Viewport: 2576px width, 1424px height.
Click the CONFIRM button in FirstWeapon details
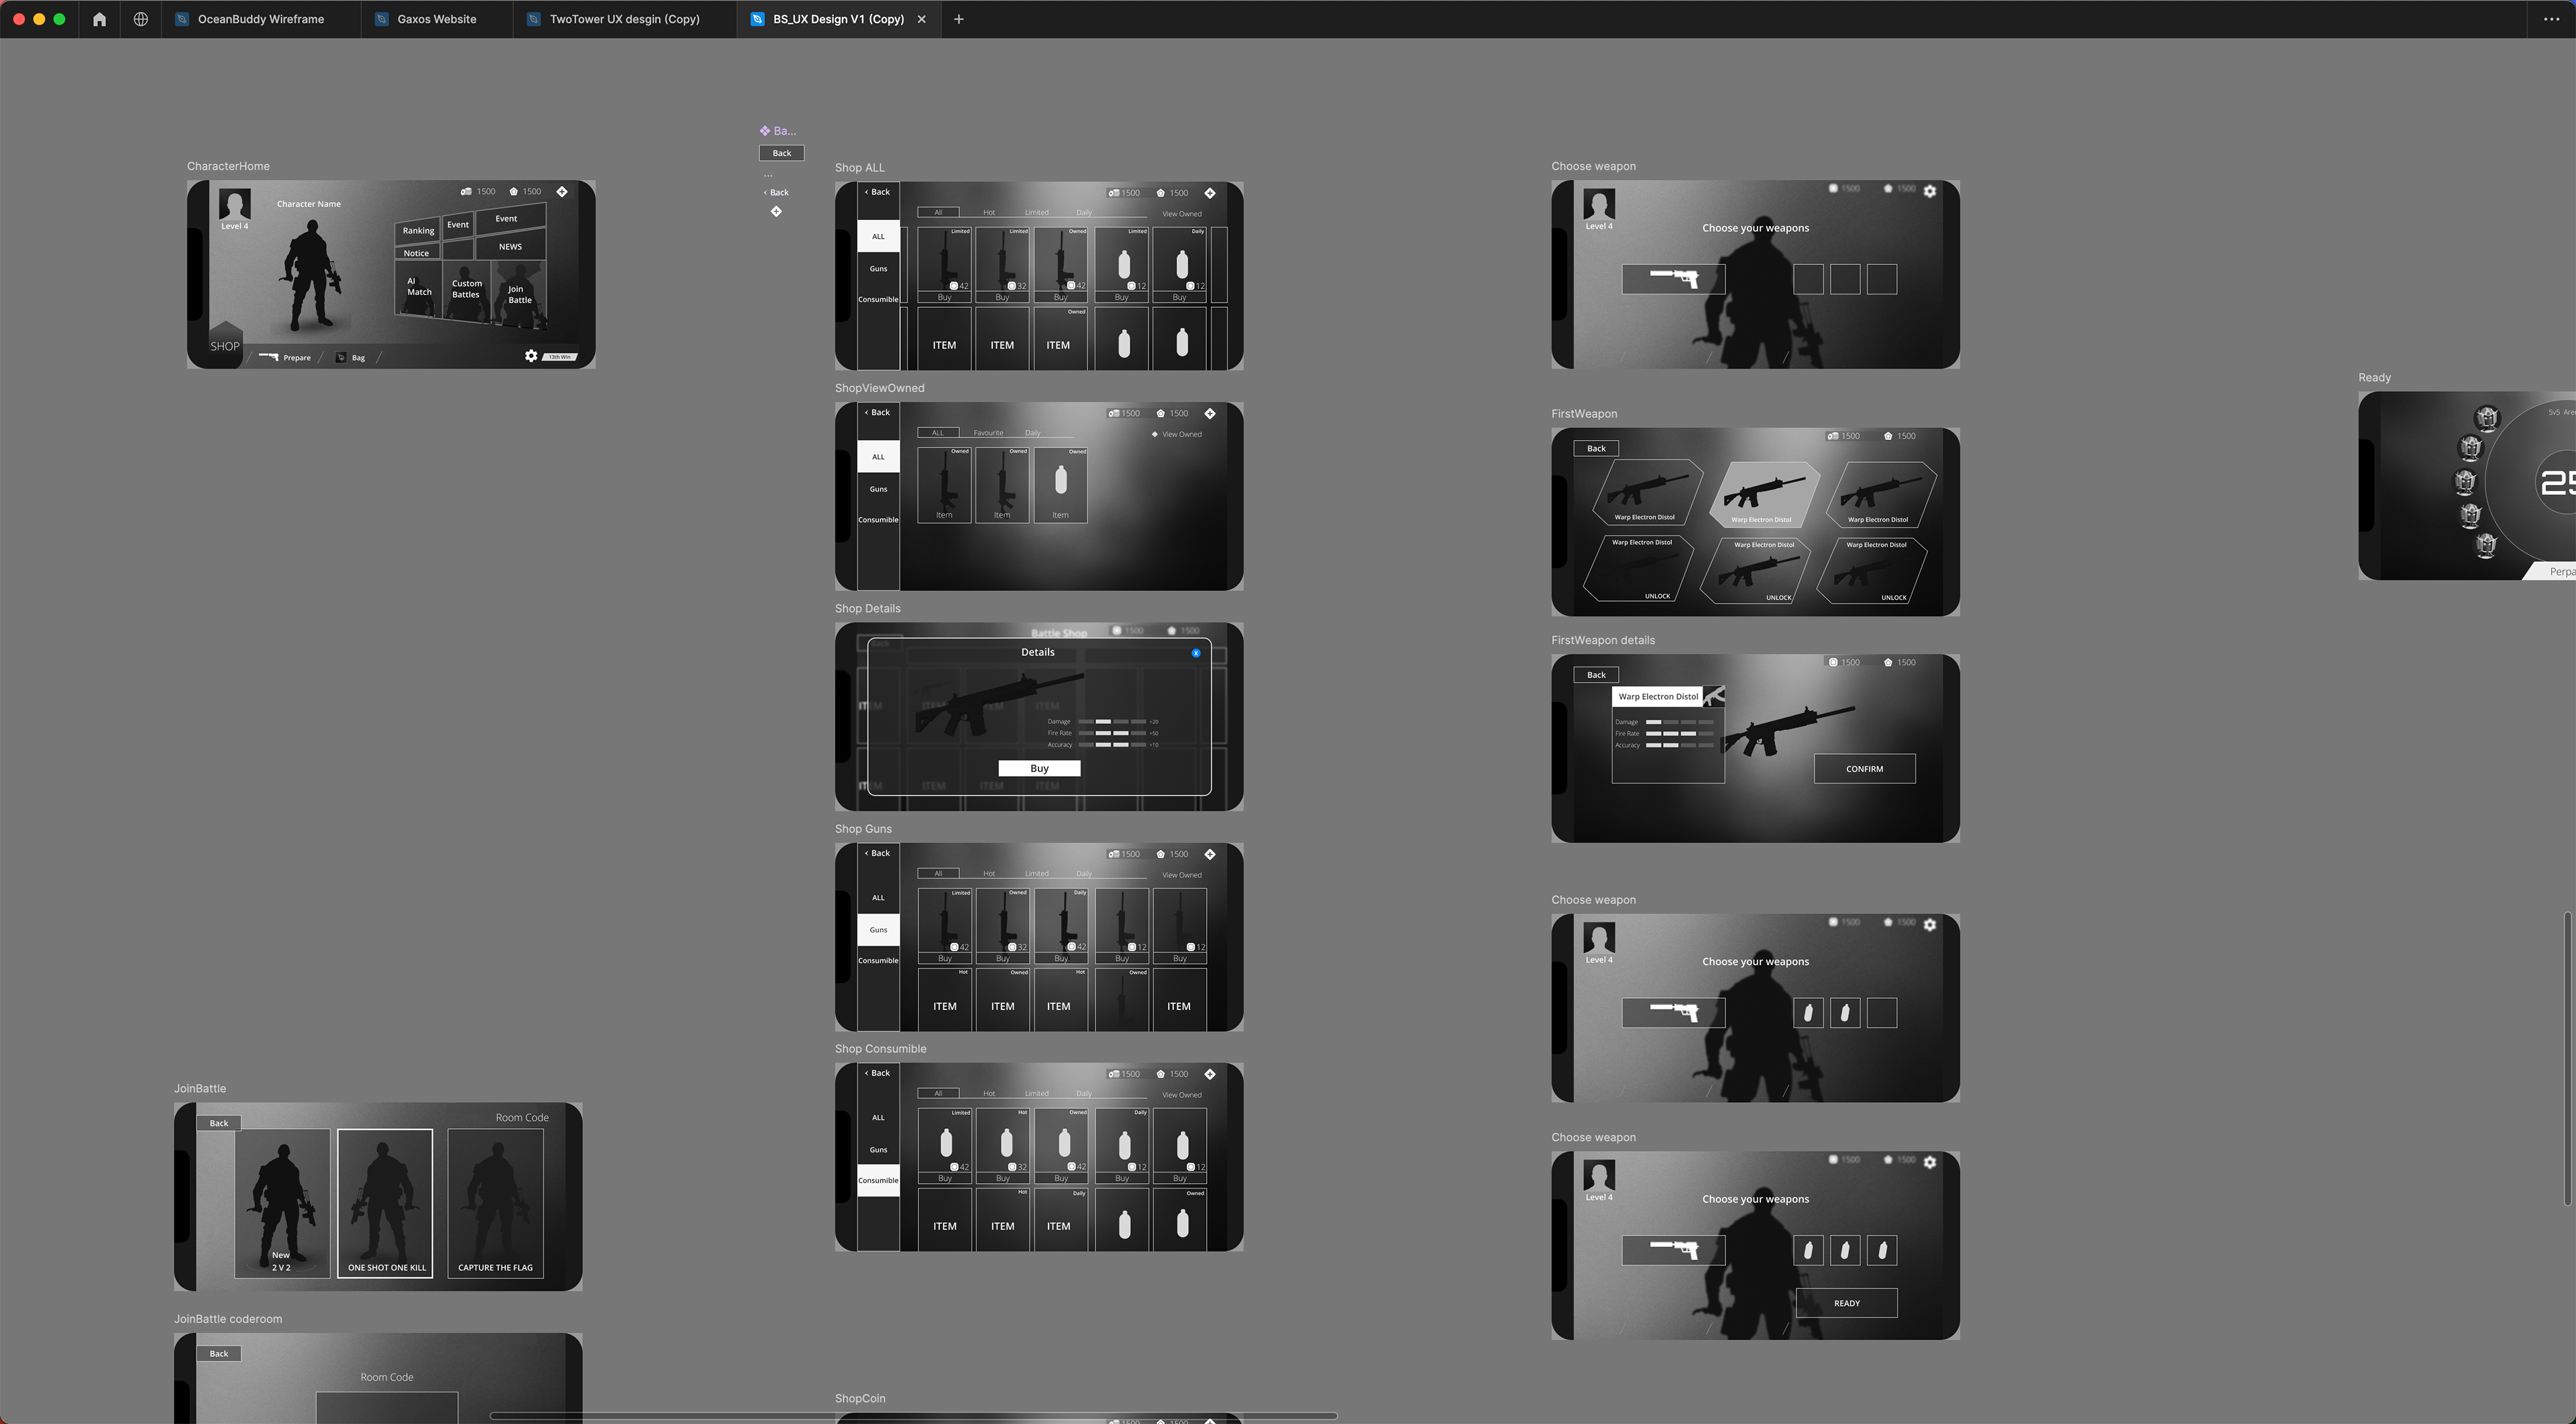coord(1864,769)
